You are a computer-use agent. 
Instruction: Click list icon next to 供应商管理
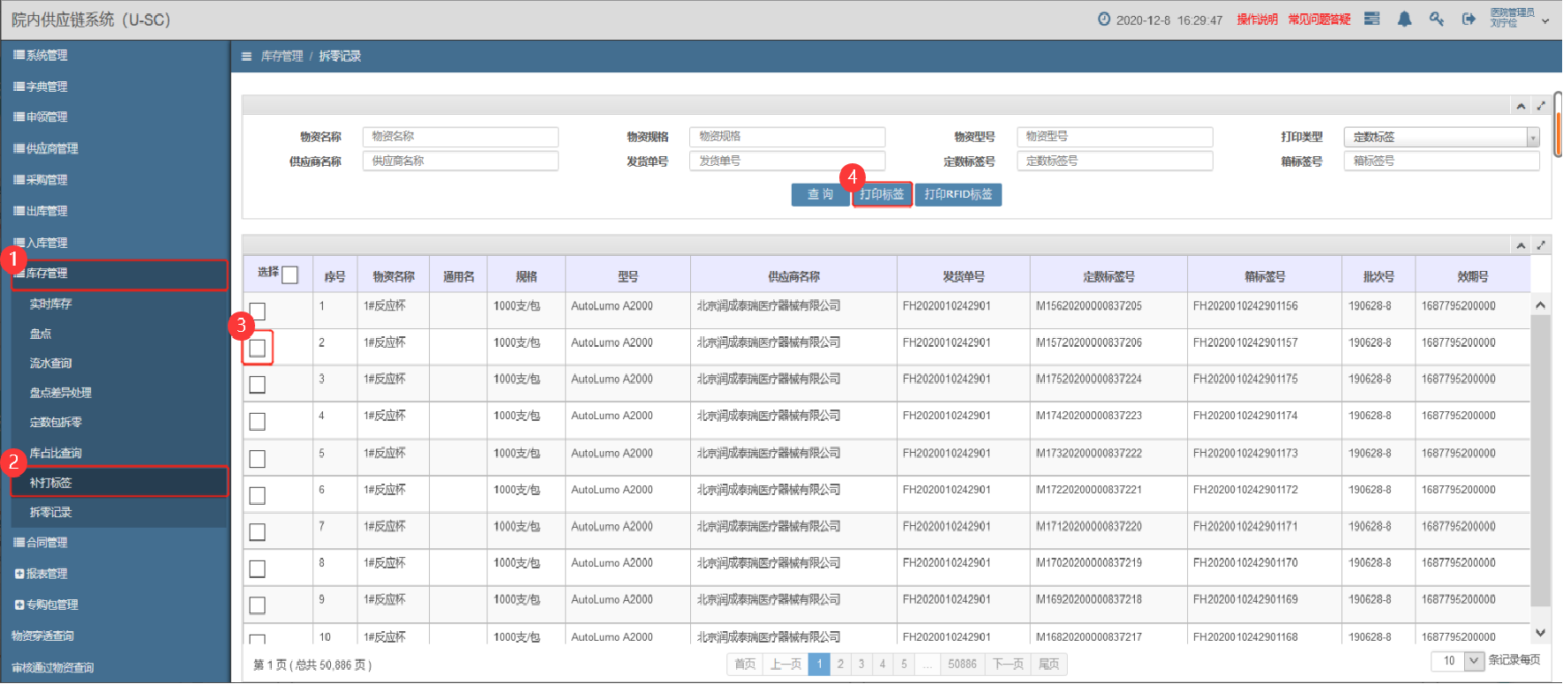point(19,148)
